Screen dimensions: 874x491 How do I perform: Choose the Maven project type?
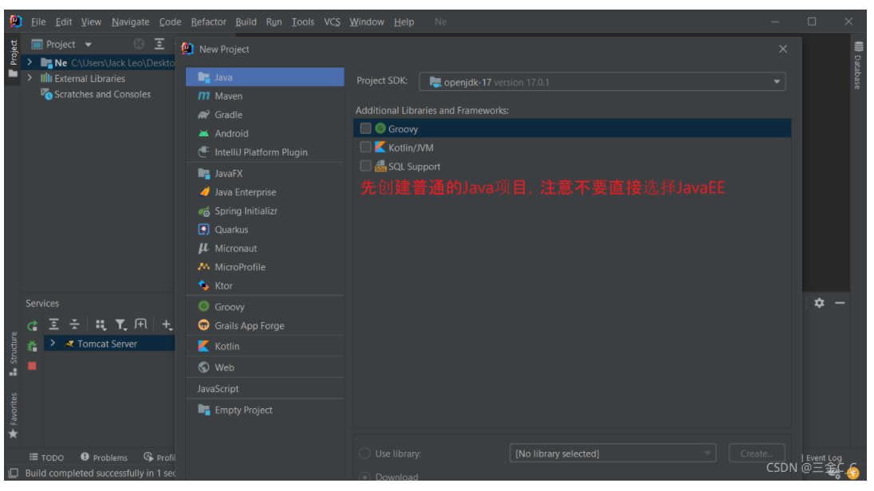[265, 96]
